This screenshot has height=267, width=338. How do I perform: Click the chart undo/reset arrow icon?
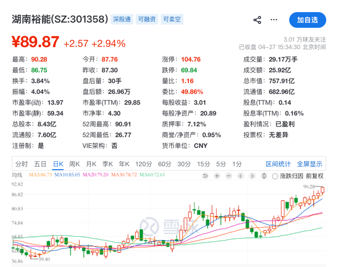pyautogui.click(x=205, y=176)
